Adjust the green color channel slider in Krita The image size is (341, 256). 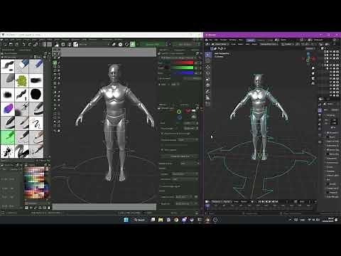[x=182, y=68]
